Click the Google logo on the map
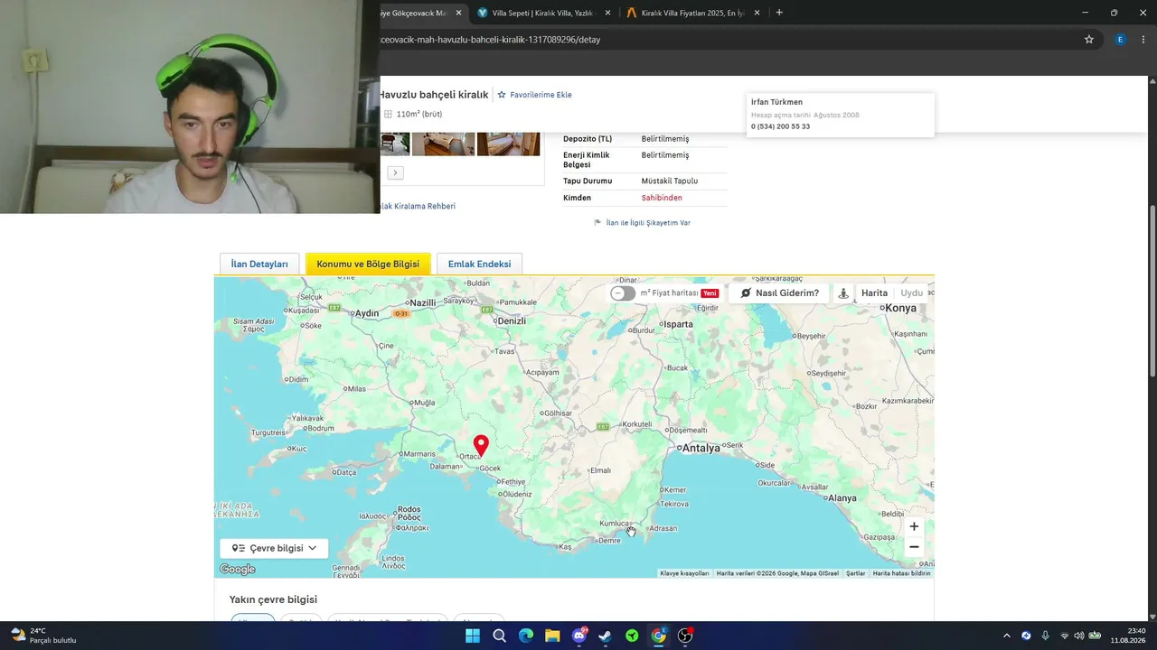 tap(238, 570)
